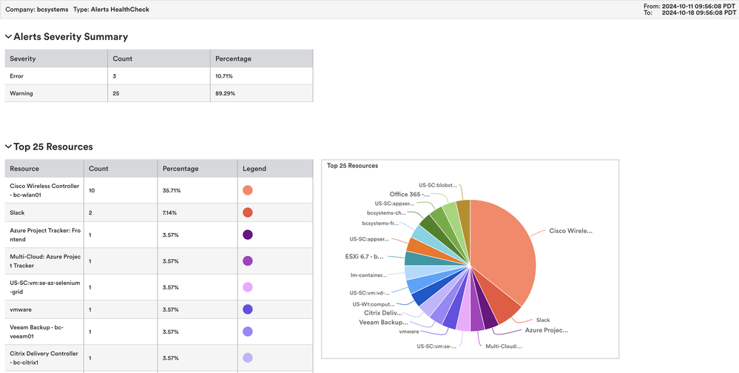This screenshot has width=739, height=373.
Task: Click the US-SC:vm:se-az-selenium-grid legend dot
Action: tap(247, 287)
